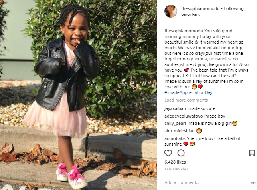Screen dimensions: 257x190
Task: Open thesophiamomodu username in the header
Action: click(200, 8)
